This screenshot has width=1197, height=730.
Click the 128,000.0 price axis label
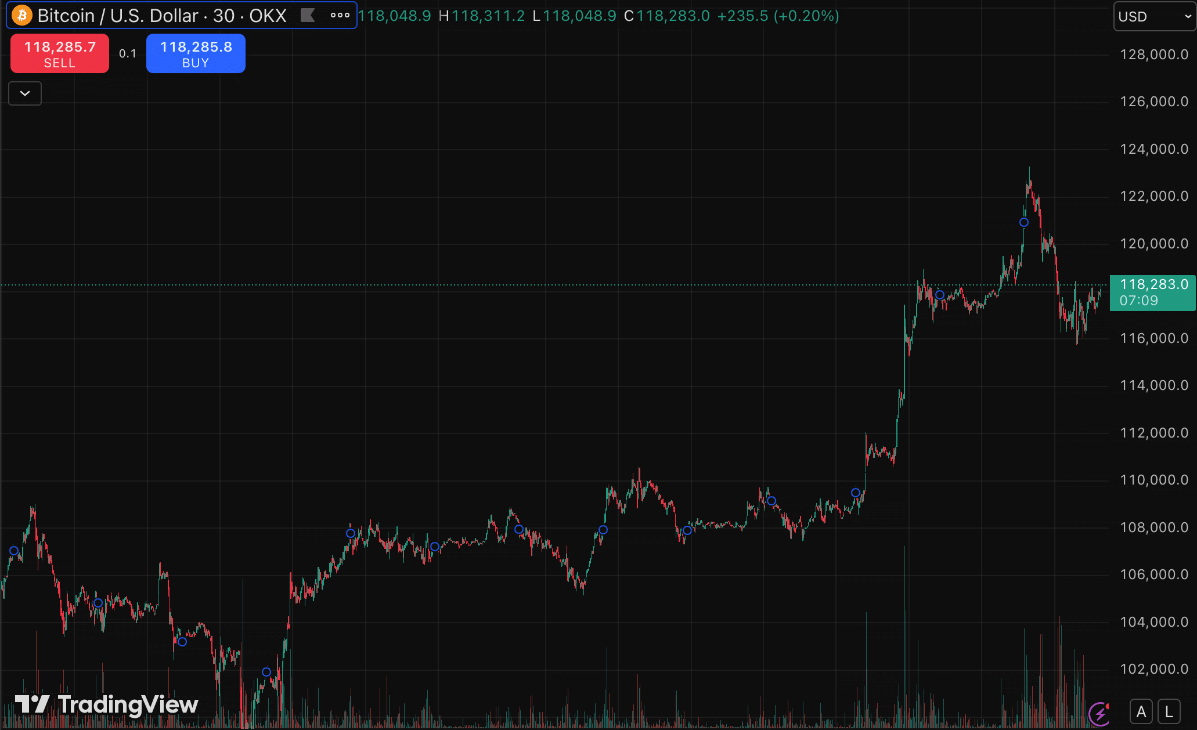click(x=1153, y=55)
